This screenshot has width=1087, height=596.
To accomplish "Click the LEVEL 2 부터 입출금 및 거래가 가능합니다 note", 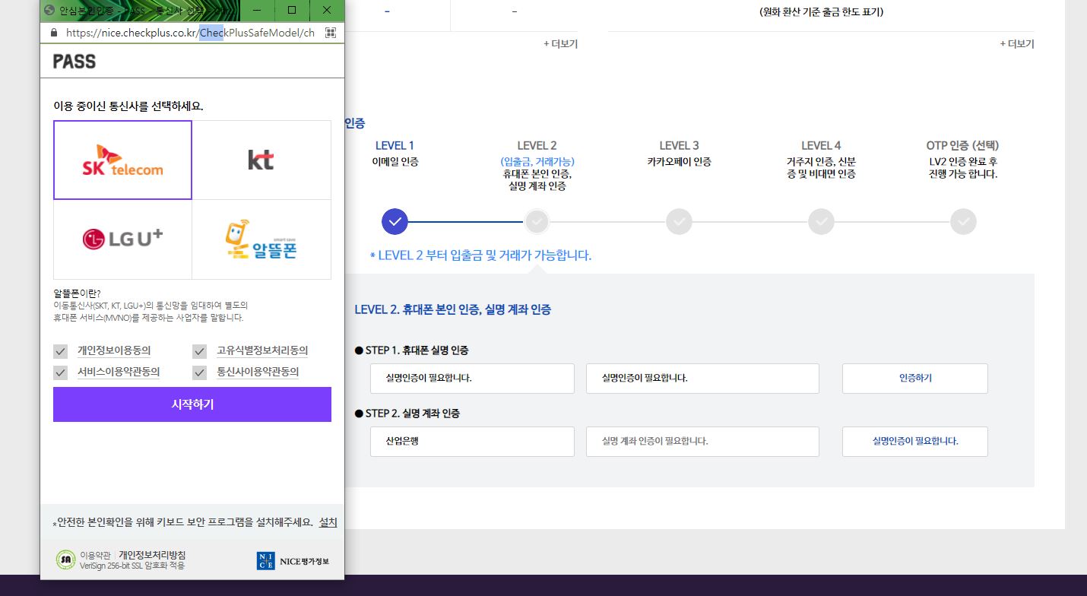I will pos(480,255).
